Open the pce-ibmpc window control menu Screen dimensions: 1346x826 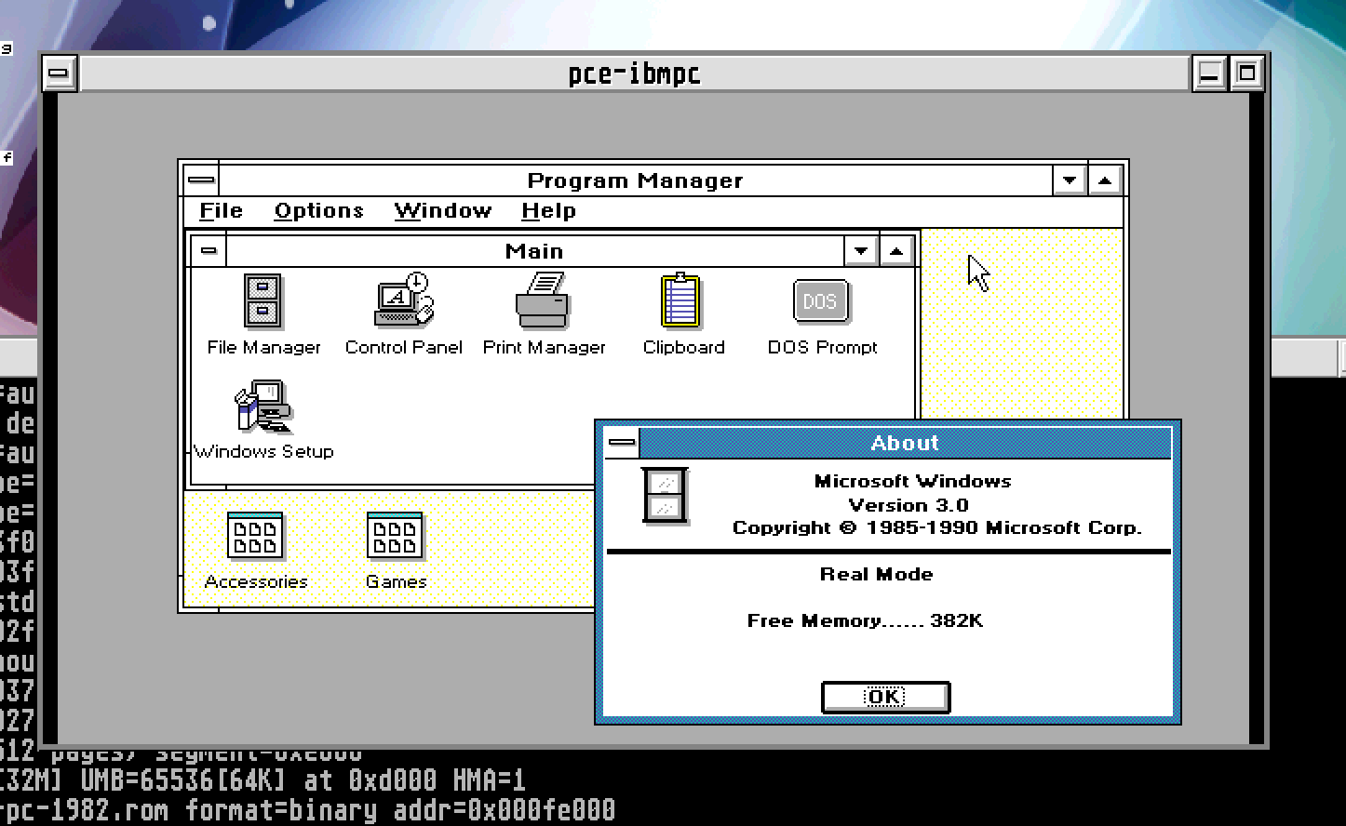pyautogui.click(x=59, y=73)
